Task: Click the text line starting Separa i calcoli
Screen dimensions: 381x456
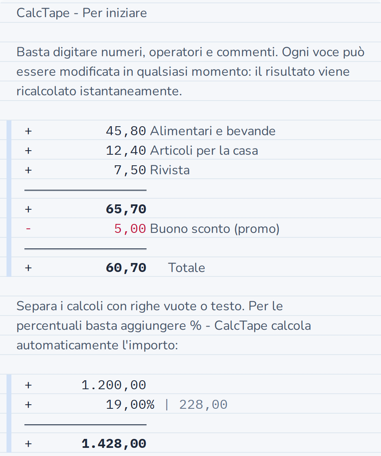Action: 149,306
